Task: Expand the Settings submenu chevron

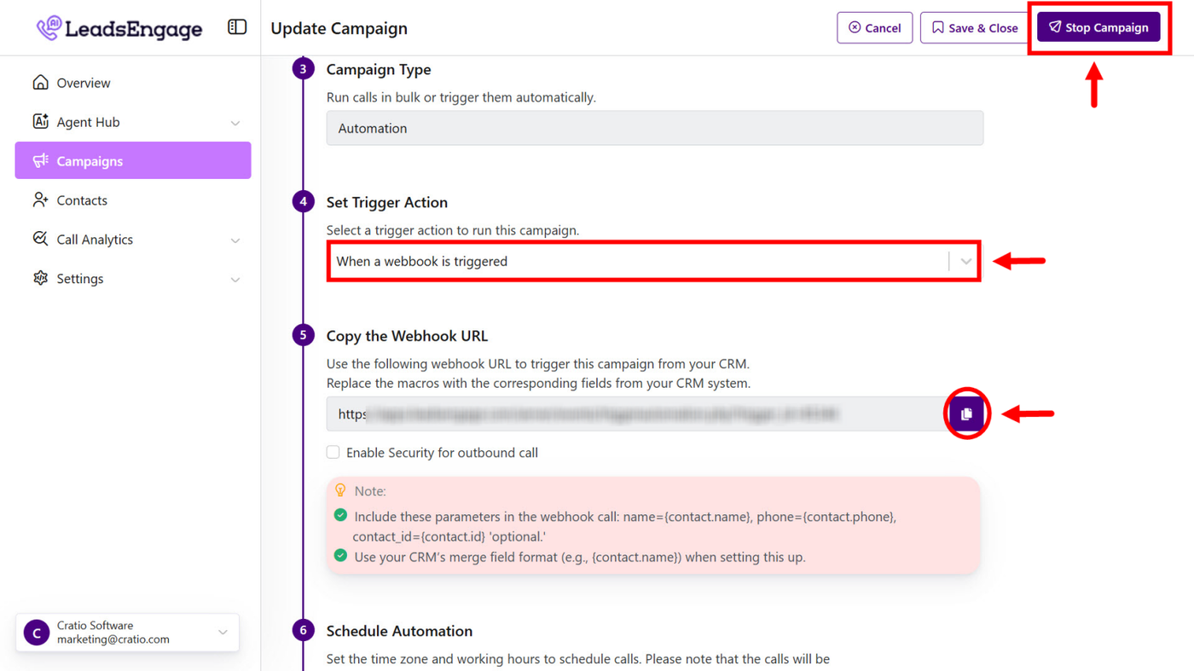Action: pos(235,280)
